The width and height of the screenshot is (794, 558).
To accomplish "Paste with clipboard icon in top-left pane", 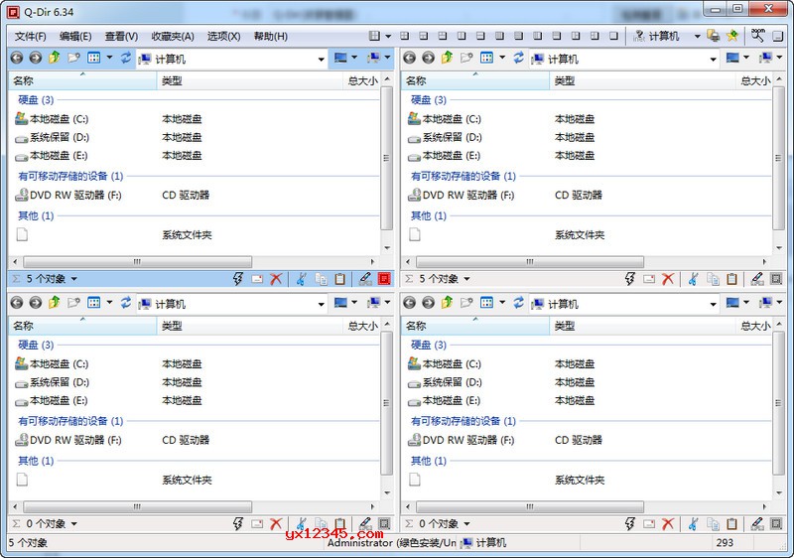I will tap(340, 278).
